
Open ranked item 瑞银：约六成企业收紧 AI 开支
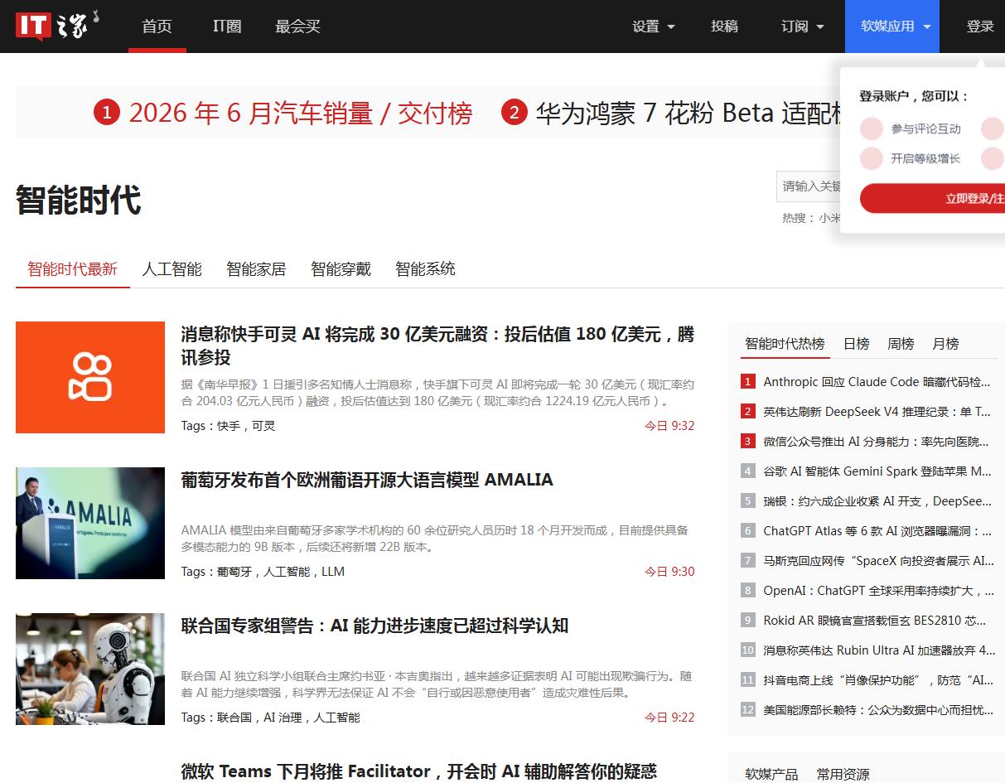[x=877, y=501]
